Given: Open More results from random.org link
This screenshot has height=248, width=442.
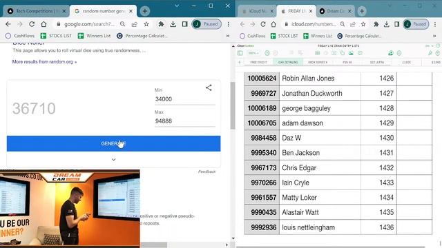Looking at the screenshot, I should coord(44,61).
